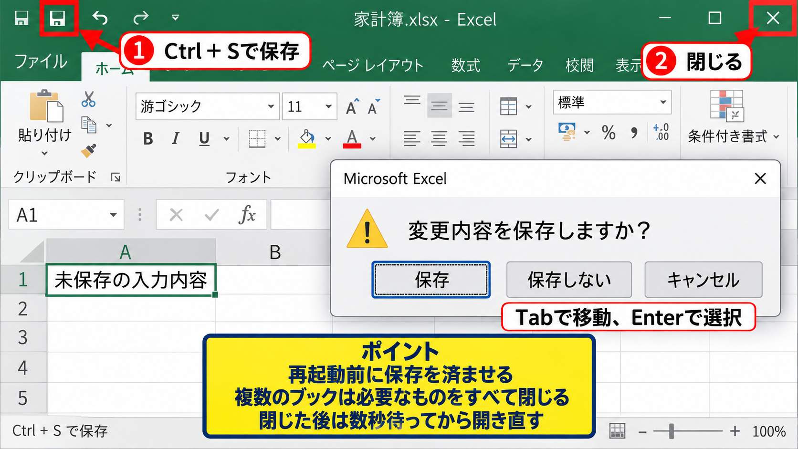
Task: Undo the last action
Action: pos(100,18)
